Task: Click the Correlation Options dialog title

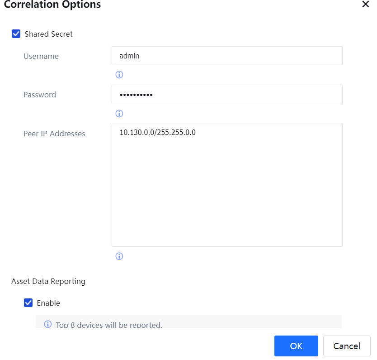Action: [52, 5]
